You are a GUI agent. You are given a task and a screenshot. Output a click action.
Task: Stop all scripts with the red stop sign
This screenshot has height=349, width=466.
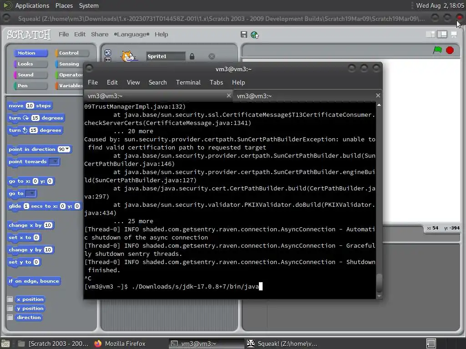(450, 50)
